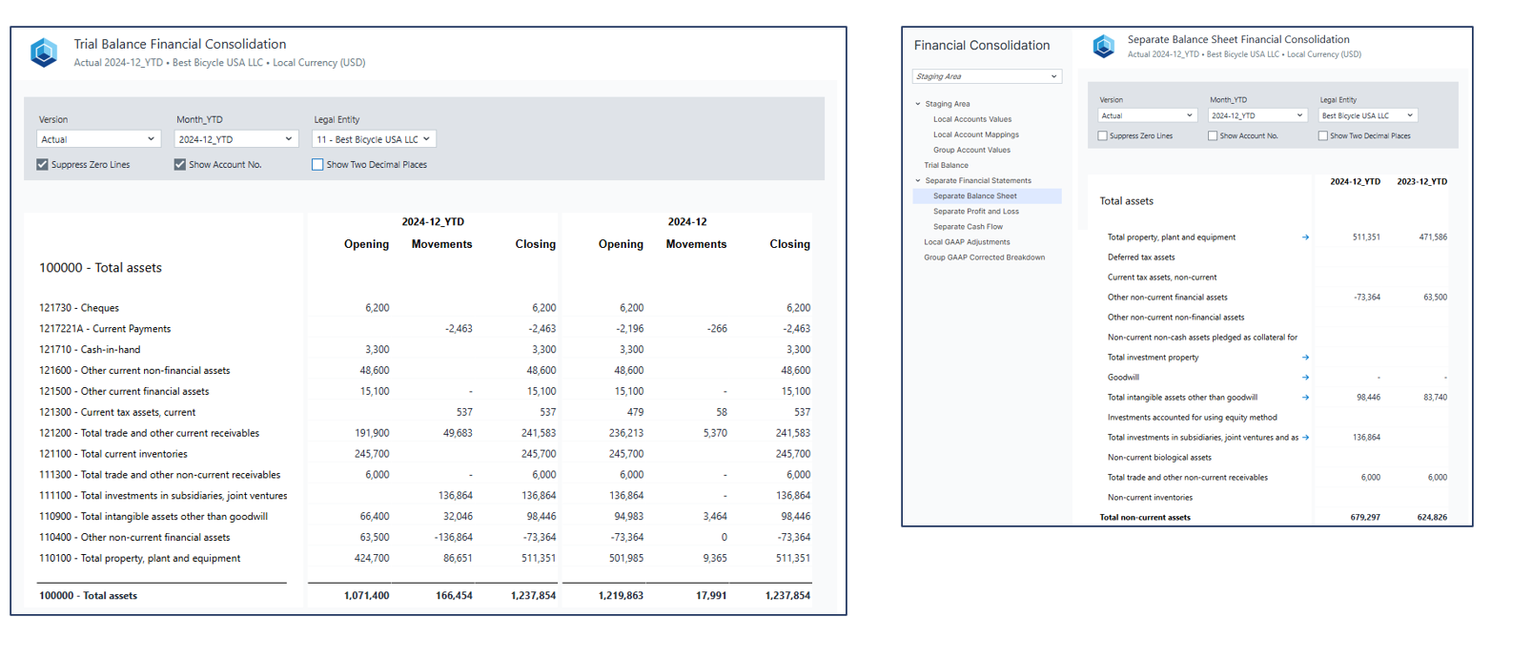Screen dimensions: 1532x658
Task: Collapse the Separate Financial Statements tree node
Action: point(918,180)
